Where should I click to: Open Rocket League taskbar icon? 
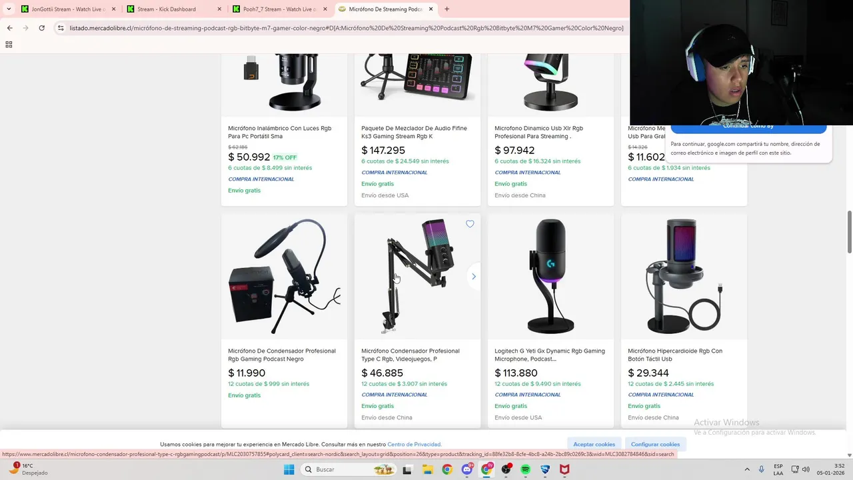545,469
